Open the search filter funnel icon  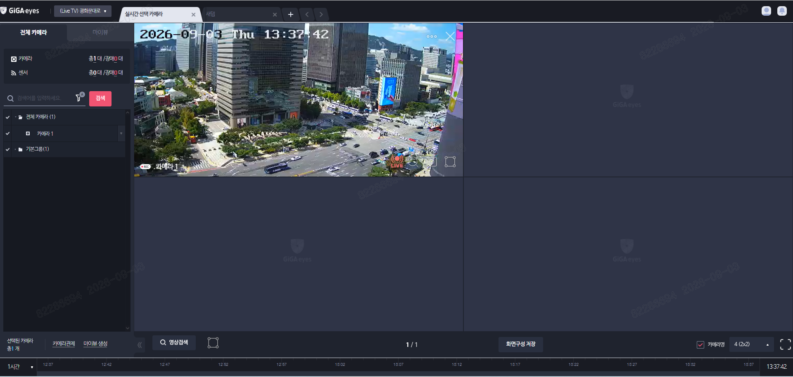tap(78, 98)
